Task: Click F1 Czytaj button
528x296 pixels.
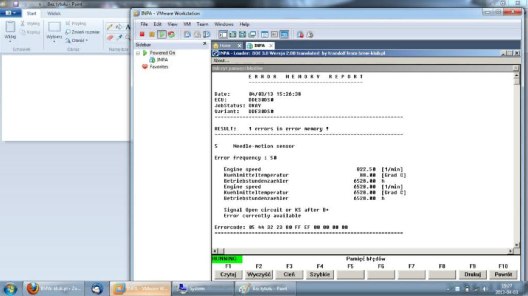Action: [x=228, y=274]
